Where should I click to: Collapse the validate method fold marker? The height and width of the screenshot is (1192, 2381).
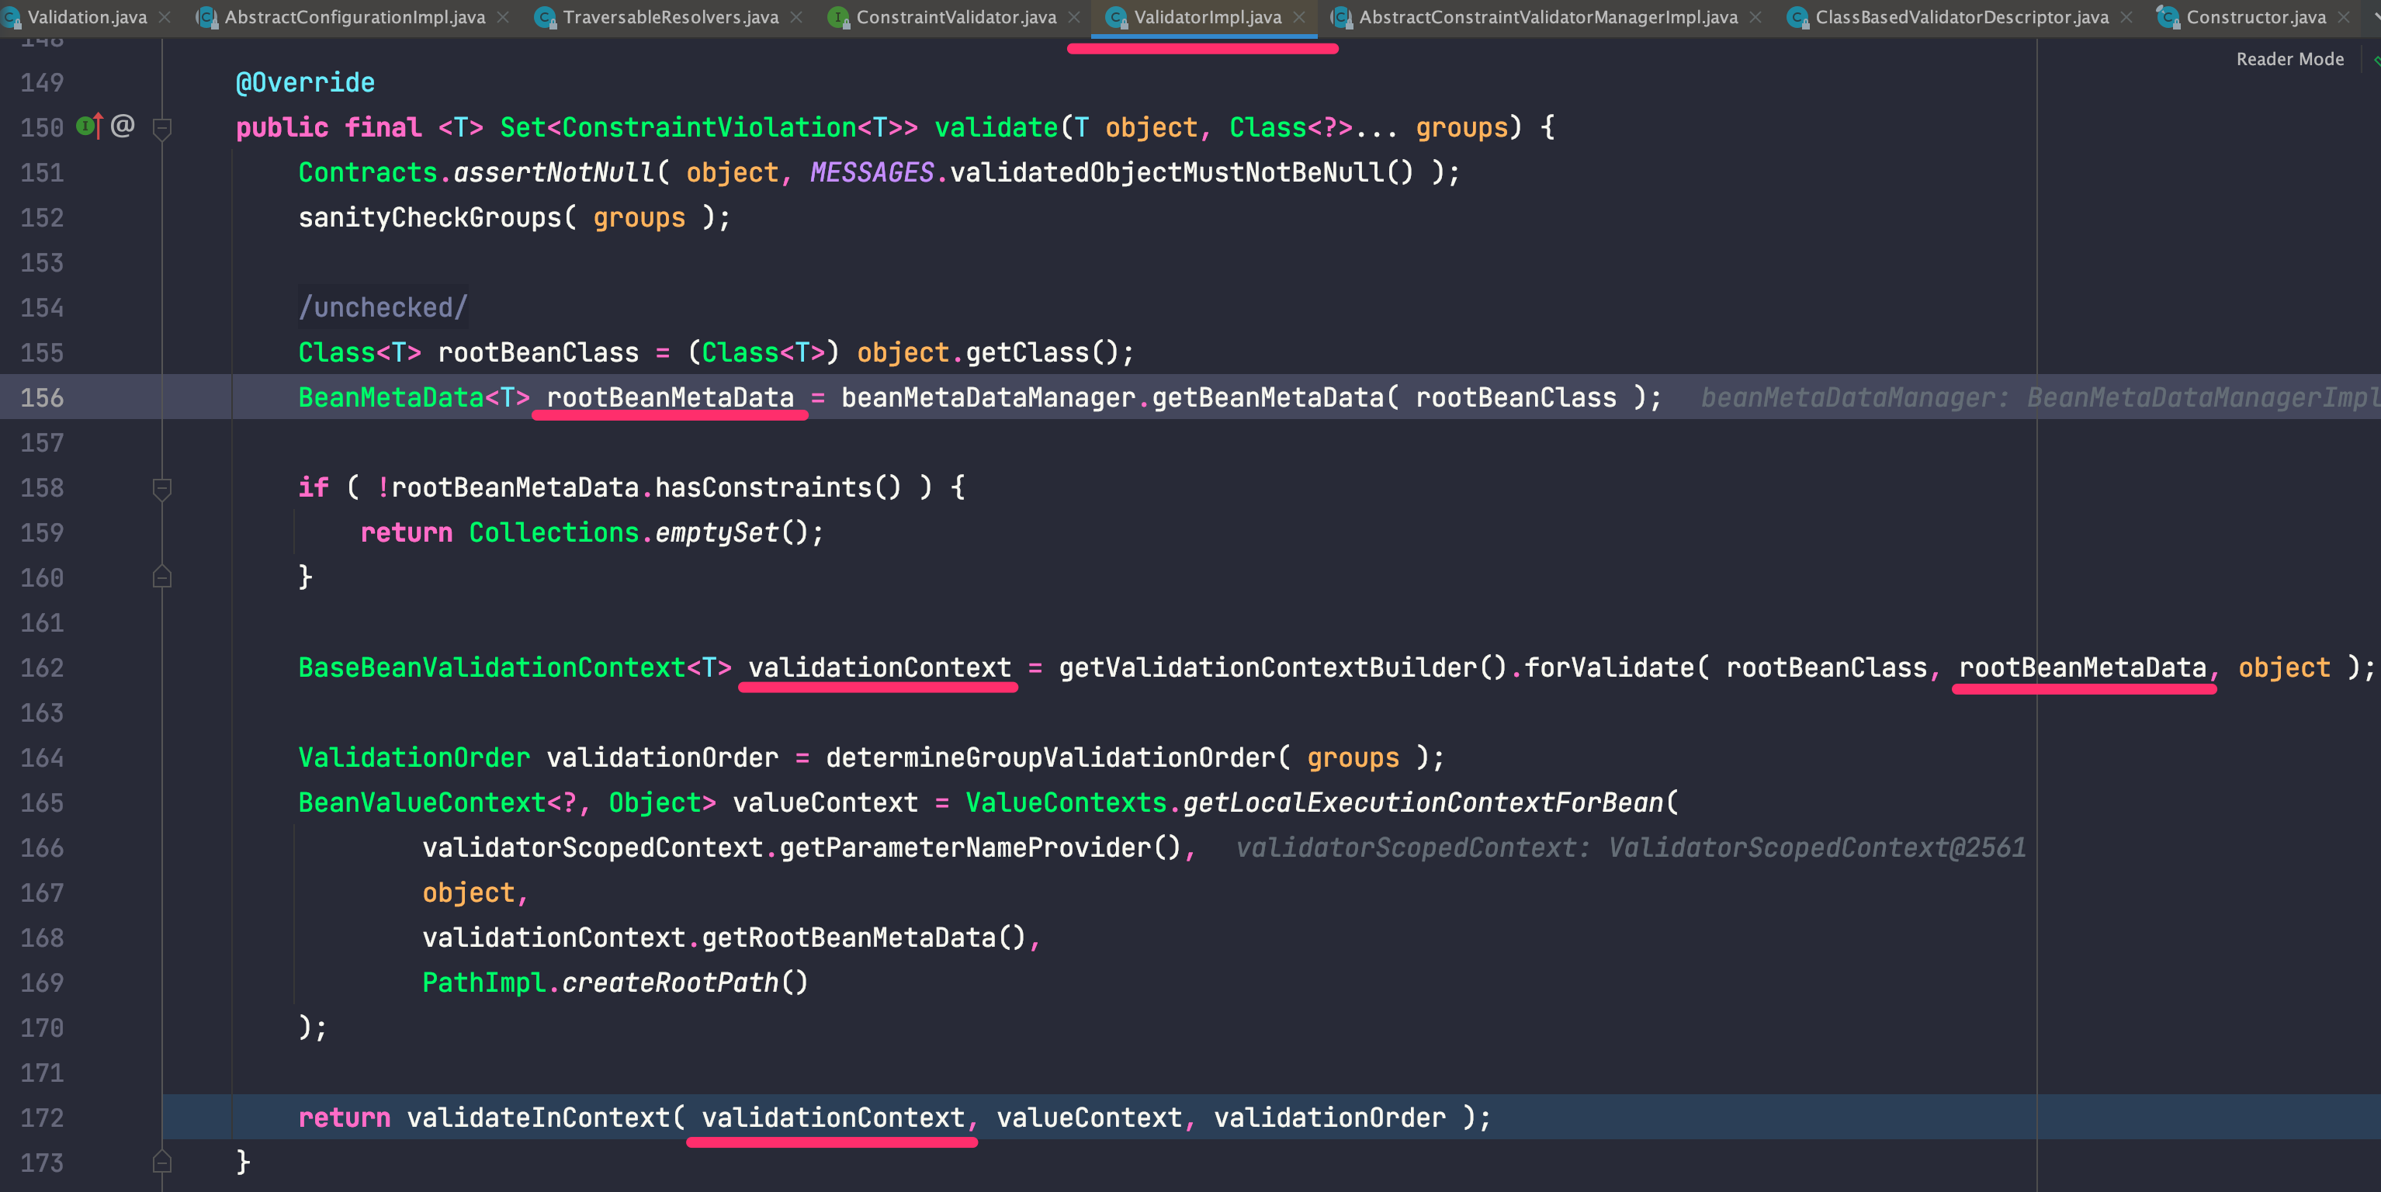pyautogui.click(x=161, y=127)
